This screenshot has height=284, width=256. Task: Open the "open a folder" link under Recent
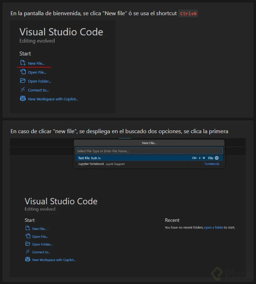tap(214, 227)
